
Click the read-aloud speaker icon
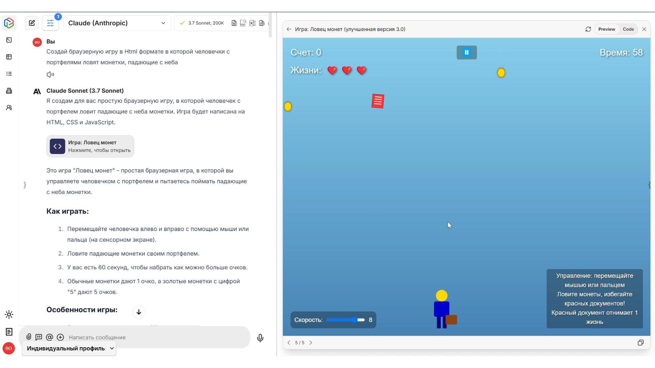pyautogui.click(x=50, y=74)
